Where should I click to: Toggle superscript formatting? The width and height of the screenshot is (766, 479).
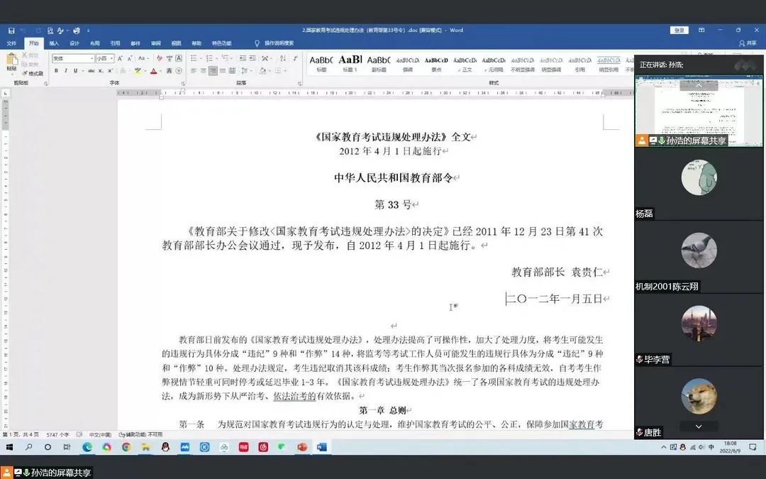(x=111, y=71)
